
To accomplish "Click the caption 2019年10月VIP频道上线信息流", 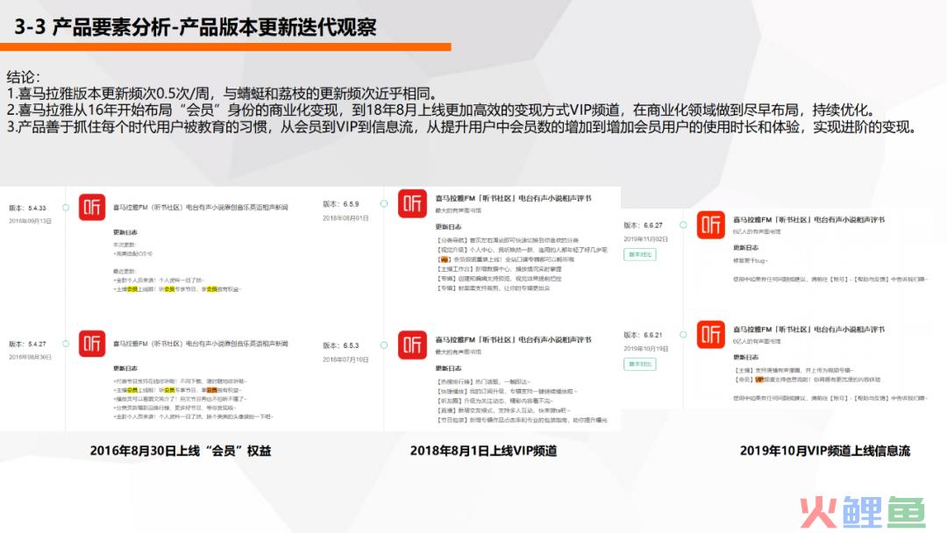I will click(825, 451).
